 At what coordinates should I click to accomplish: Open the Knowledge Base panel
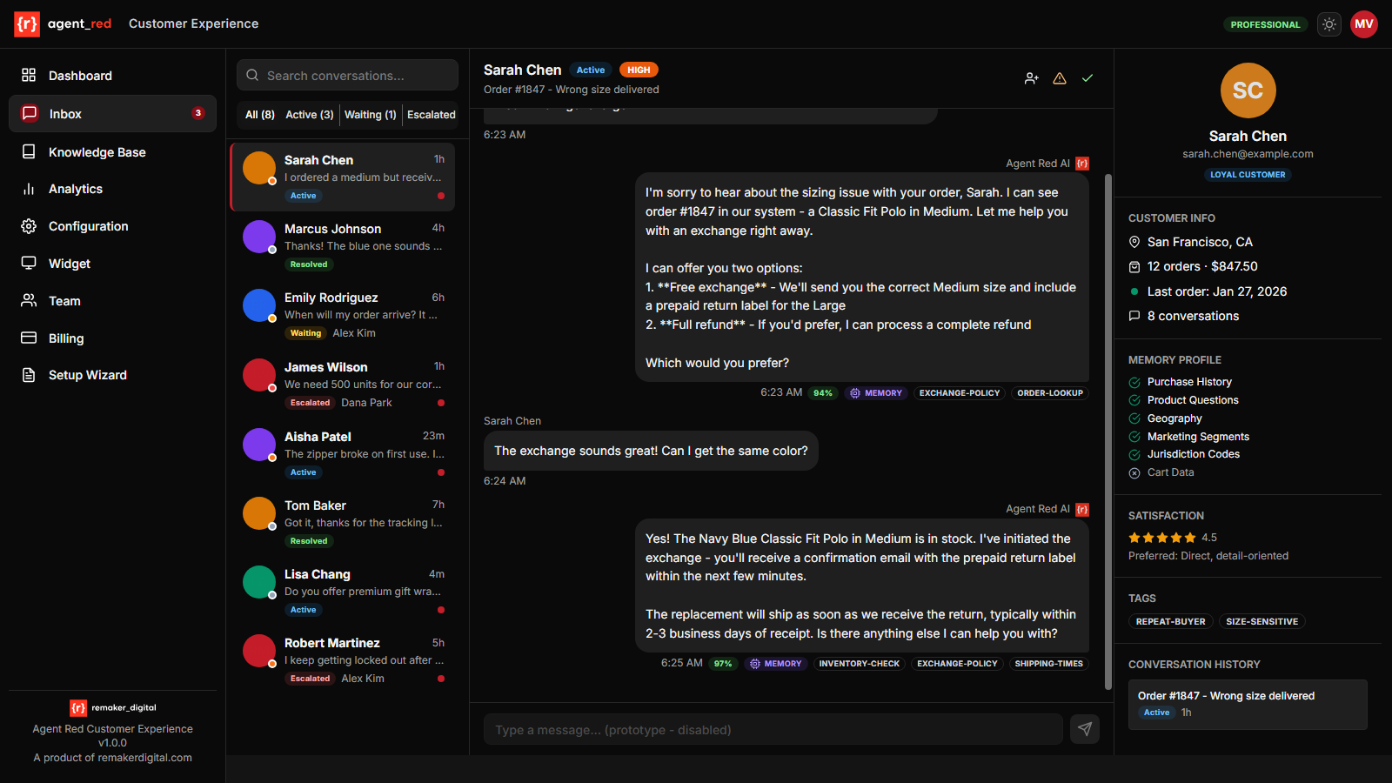point(95,151)
